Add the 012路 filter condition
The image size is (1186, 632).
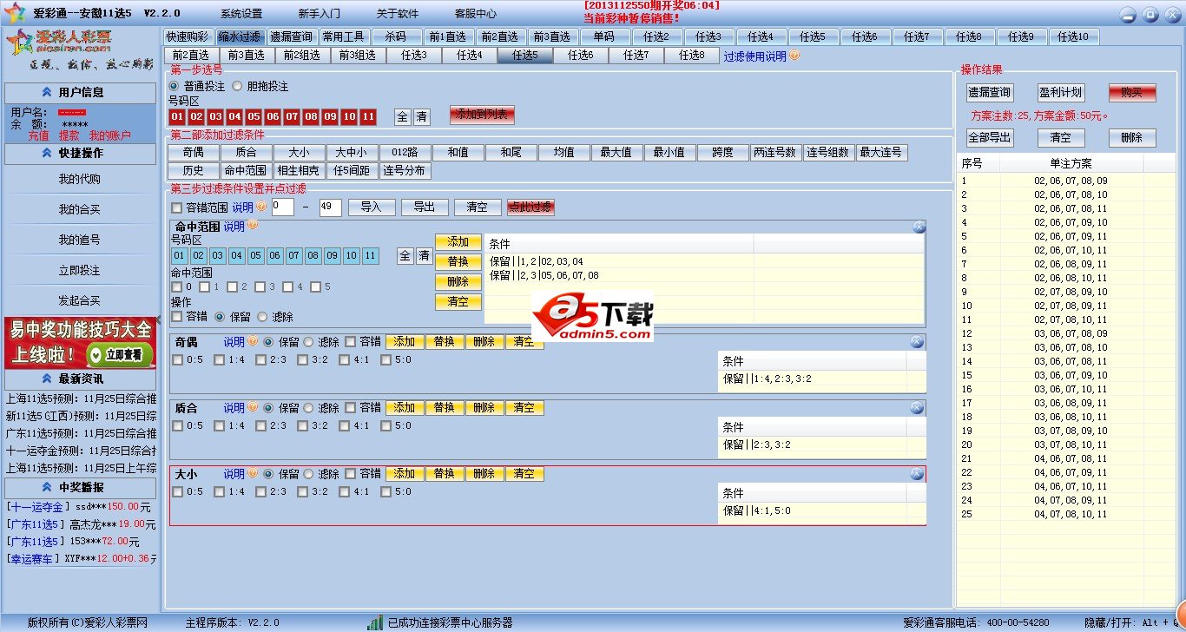click(x=405, y=153)
